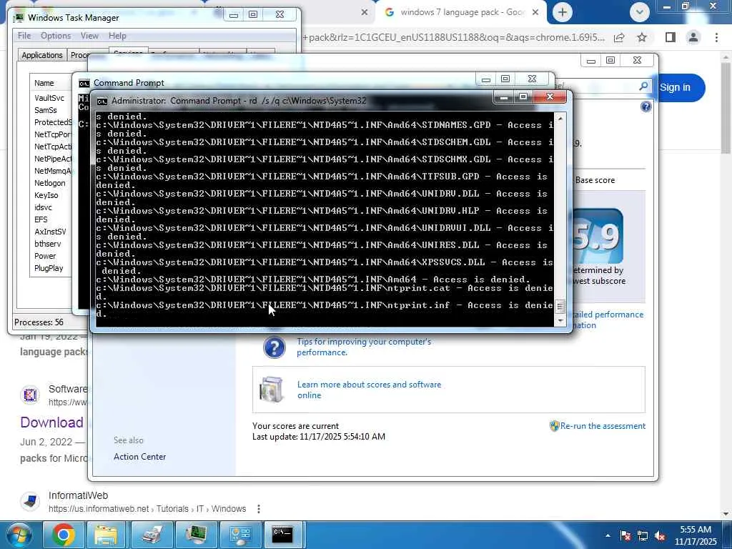
Task: Select the Netlogon service row
Action: coord(51,182)
